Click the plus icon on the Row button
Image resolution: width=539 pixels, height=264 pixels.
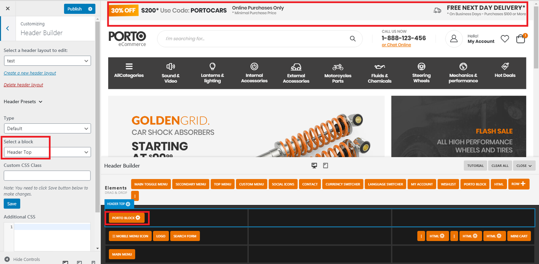pyautogui.click(x=523, y=184)
